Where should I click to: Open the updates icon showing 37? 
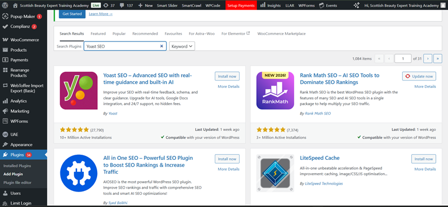(x=109, y=5)
